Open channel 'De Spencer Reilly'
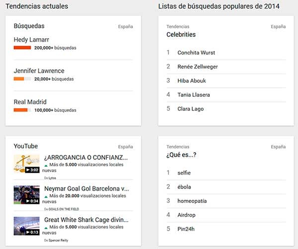 coord(56,240)
